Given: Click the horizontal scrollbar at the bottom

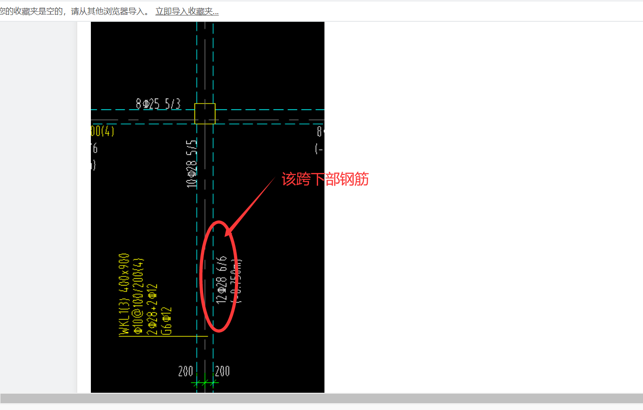Looking at the screenshot, I should 321,398.
